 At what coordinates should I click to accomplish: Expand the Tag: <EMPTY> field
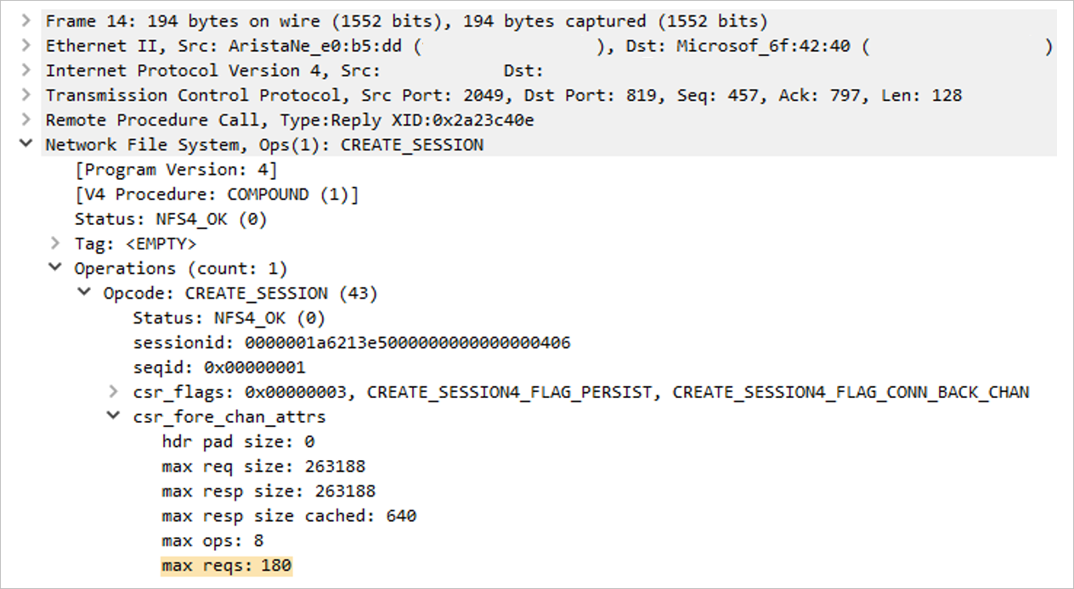(x=54, y=243)
